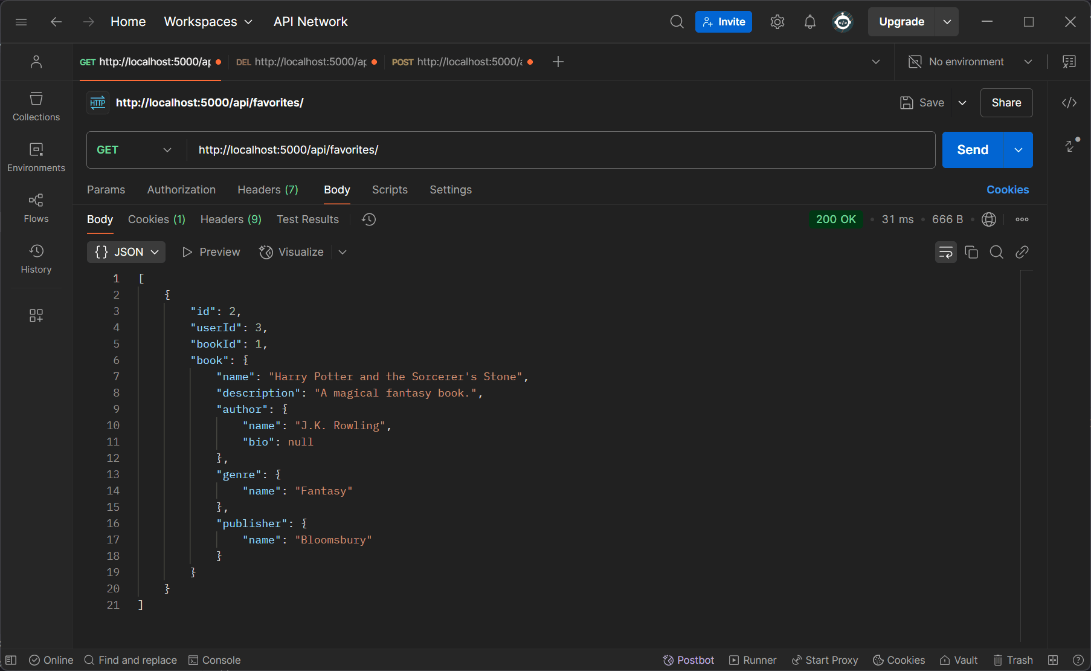Open Find and replace
Viewport: 1091px width, 671px height.
[130, 660]
